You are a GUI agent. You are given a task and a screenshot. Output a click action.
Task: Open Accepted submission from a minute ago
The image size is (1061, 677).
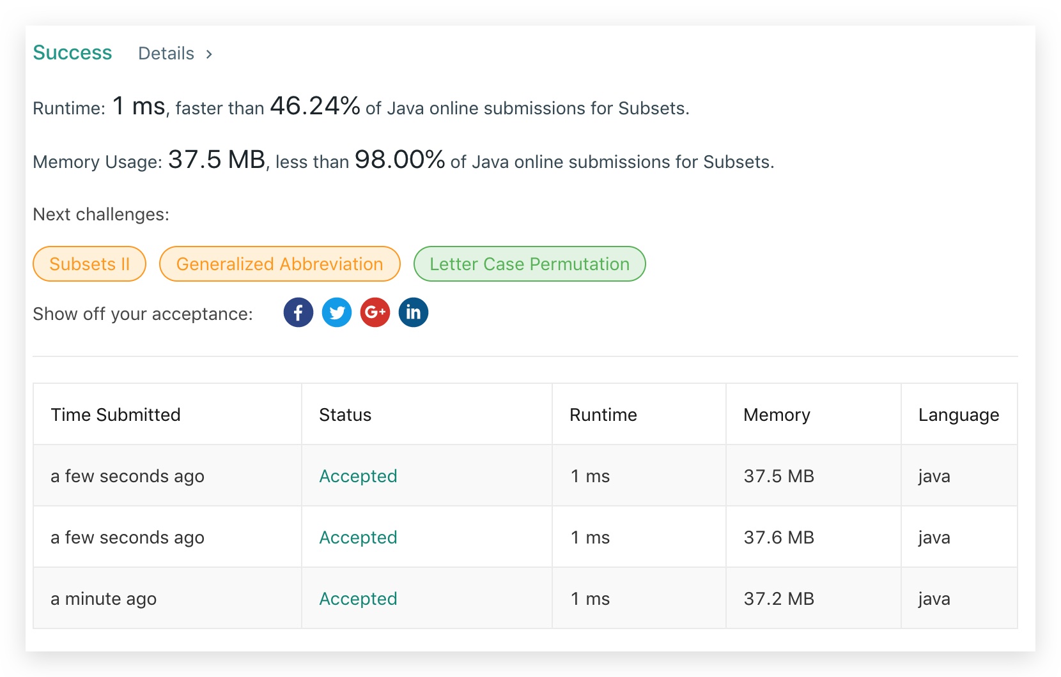[358, 598]
